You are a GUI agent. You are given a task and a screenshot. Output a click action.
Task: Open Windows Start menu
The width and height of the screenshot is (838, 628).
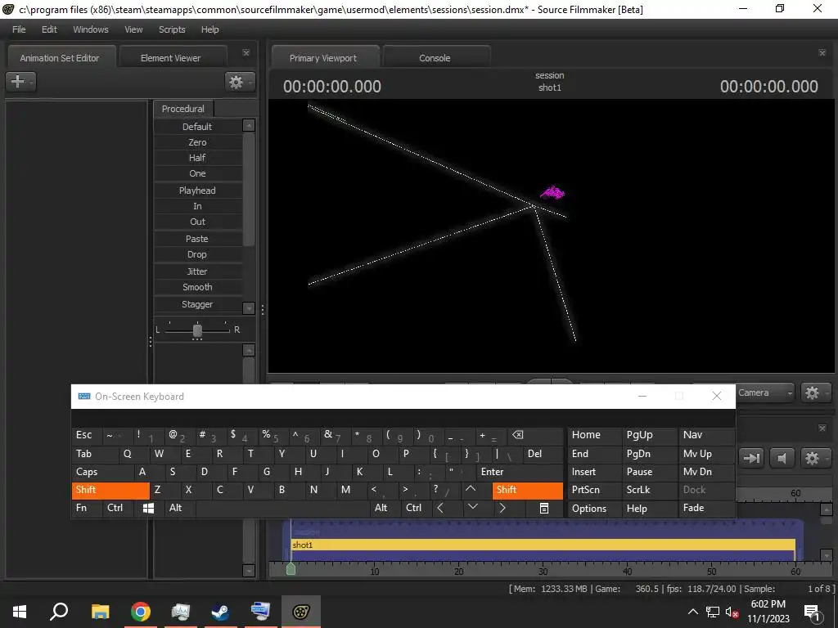pyautogui.click(x=20, y=612)
